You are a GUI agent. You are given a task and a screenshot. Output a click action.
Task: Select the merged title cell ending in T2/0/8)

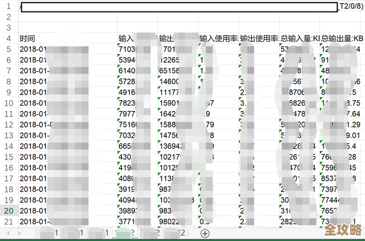(x=192, y=7)
